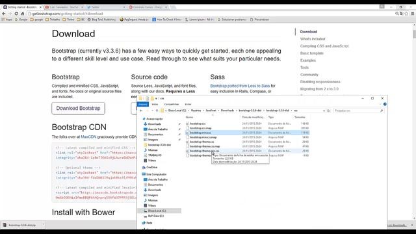
Task: Click the Download Bootstrap button
Action: (78, 109)
